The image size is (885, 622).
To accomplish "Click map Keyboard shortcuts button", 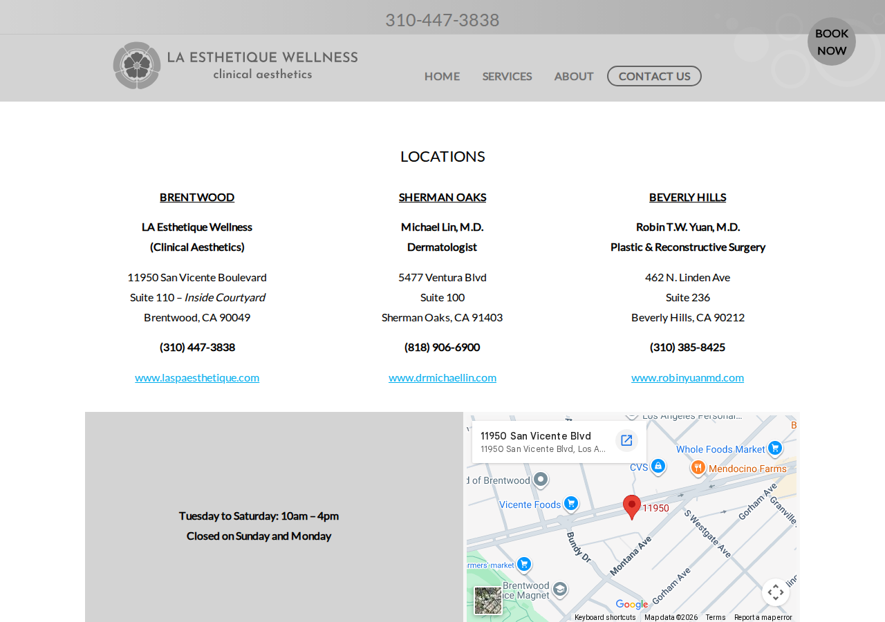I will pos(605,617).
